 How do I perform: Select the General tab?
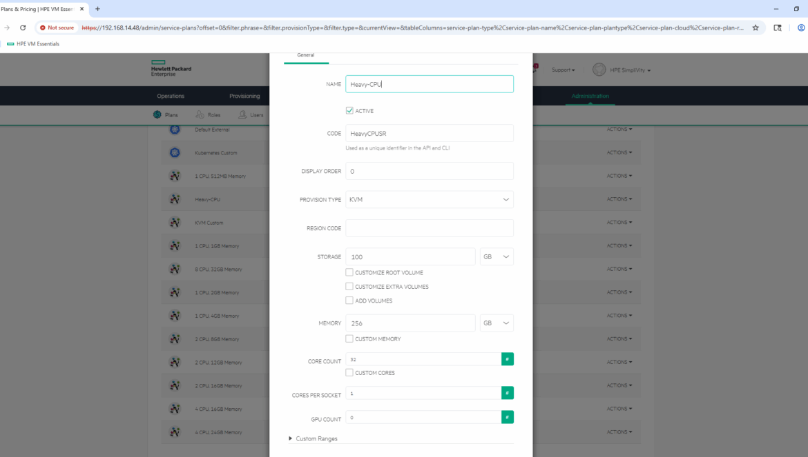click(x=306, y=55)
